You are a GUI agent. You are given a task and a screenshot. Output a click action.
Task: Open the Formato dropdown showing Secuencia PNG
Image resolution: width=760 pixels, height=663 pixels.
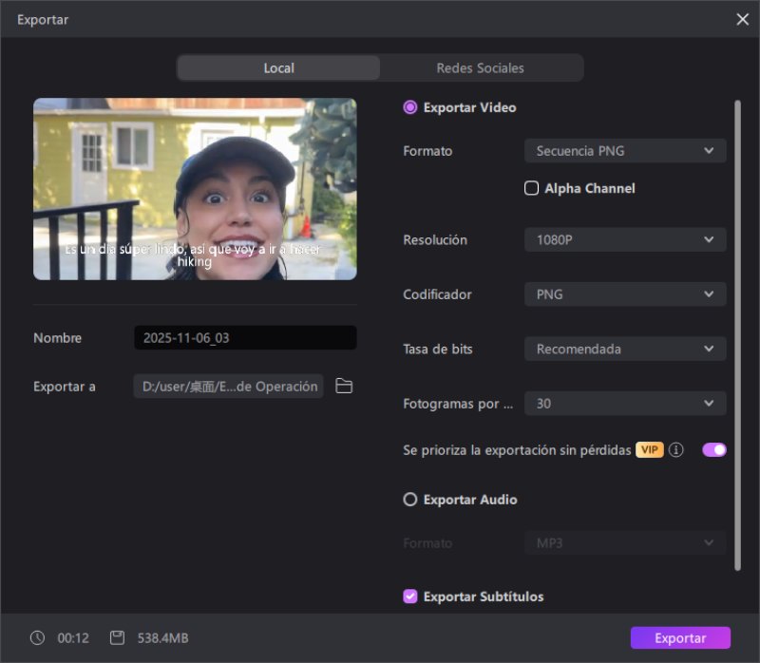coord(624,151)
